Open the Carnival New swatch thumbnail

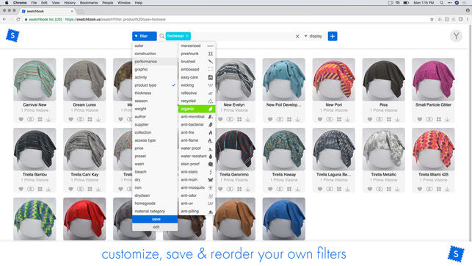click(x=35, y=79)
